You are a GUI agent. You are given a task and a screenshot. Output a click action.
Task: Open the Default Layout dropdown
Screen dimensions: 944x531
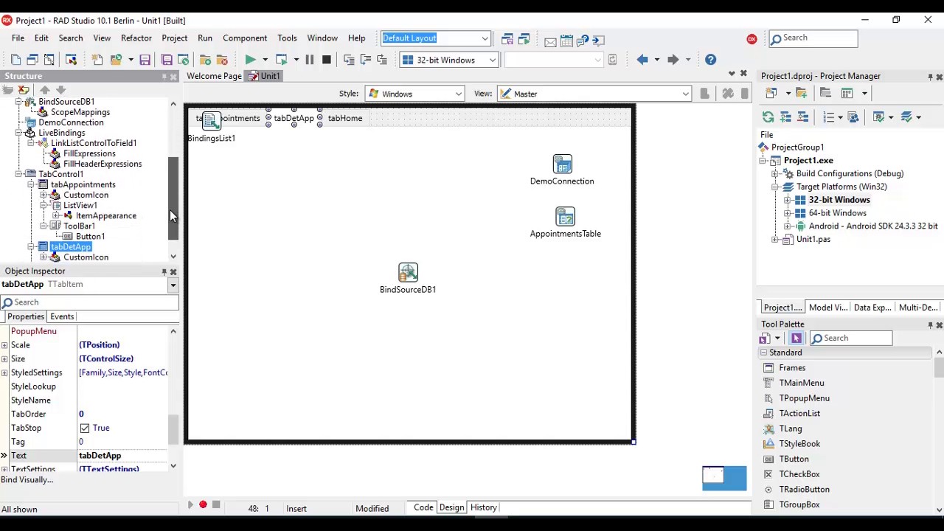click(485, 38)
